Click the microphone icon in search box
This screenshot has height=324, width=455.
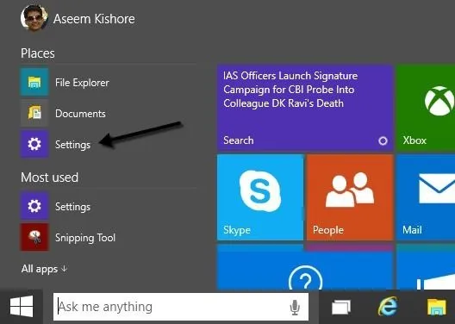(295, 307)
